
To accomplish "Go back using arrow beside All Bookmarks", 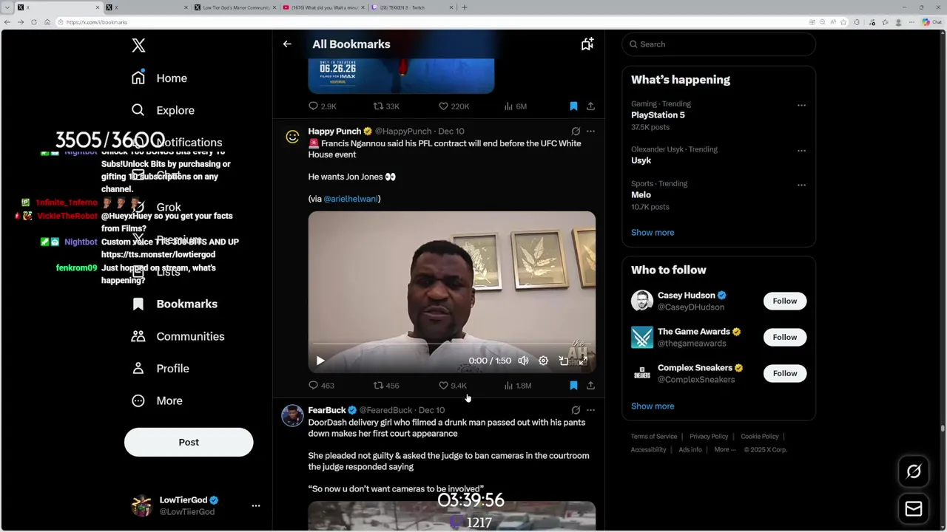I will [x=287, y=44].
